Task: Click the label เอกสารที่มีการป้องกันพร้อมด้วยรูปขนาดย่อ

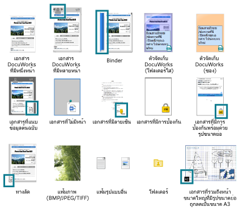Action: (x=210, y=128)
